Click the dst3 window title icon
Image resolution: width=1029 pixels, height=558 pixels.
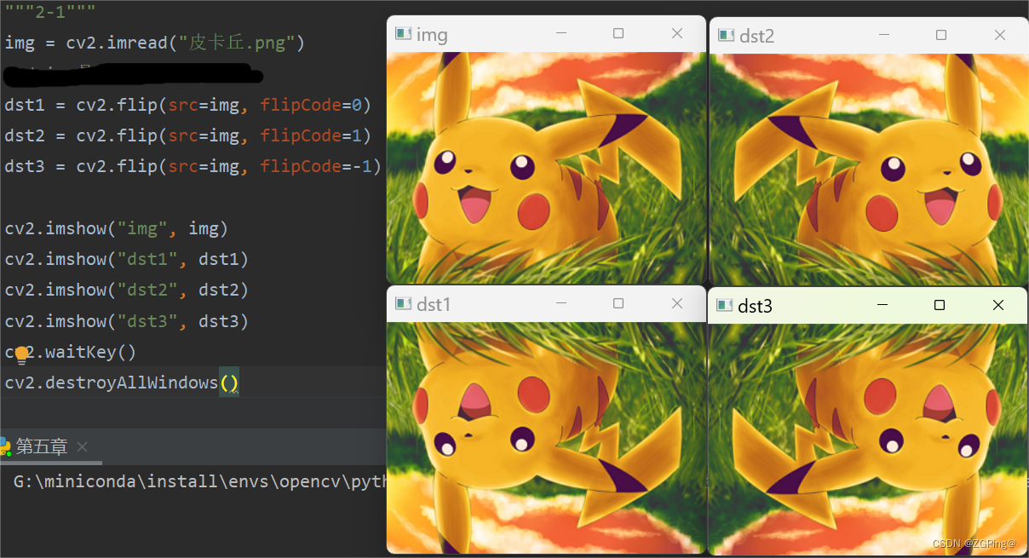[x=725, y=305]
